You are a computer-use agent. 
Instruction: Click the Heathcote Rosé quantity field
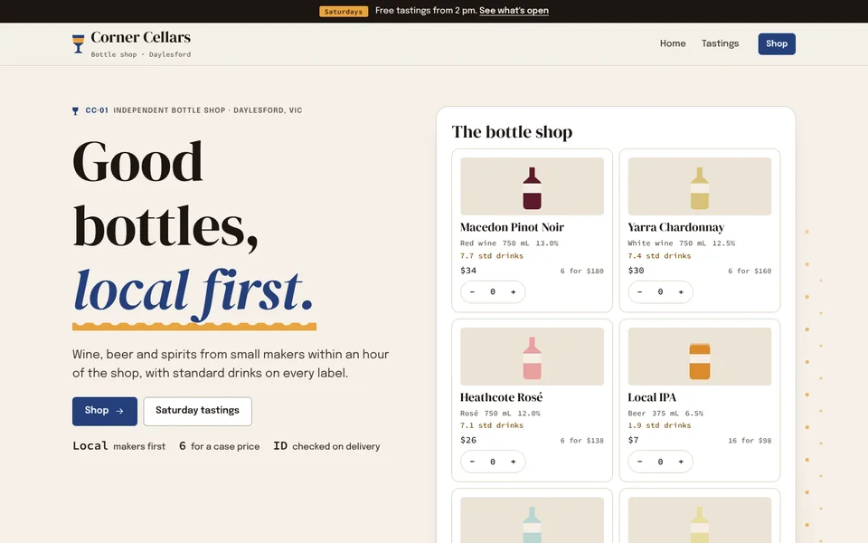click(493, 462)
